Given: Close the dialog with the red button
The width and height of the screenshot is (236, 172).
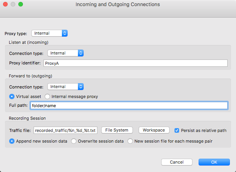Looking at the screenshot, I should [5, 4].
